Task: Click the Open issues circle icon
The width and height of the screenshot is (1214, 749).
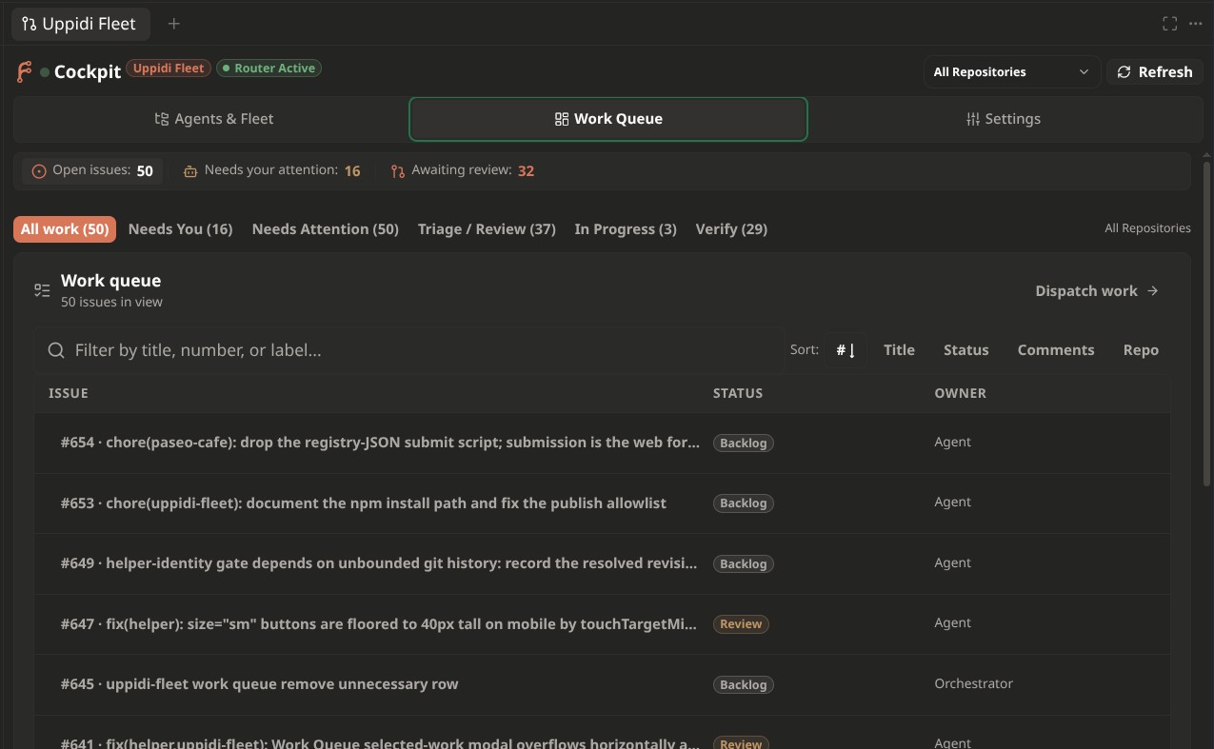Action: tap(39, 171)
